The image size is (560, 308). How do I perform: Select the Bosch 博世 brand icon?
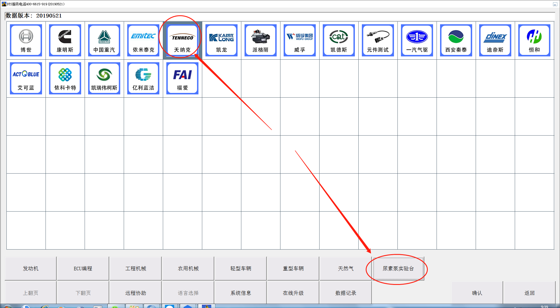pos(26,40)
